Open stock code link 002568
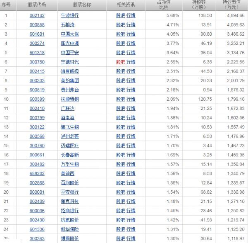 click(37, 183)
